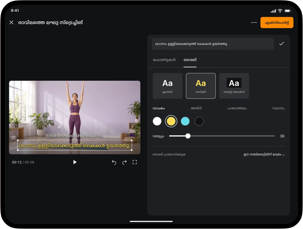Choose the ക്ലാസിക് style preset
303x229 pixels.
point(168,86)
